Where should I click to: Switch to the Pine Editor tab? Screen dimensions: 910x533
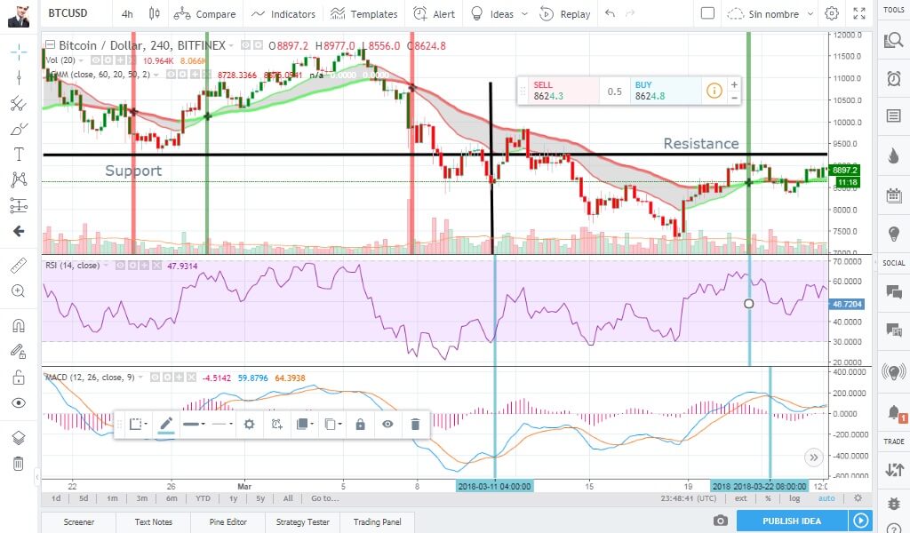point(227,522)
